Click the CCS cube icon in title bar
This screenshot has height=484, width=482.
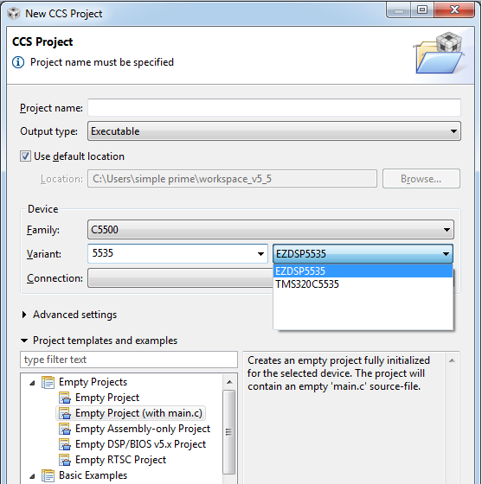click(x=14, y=13)
